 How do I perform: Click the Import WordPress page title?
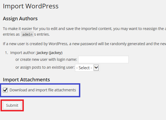pos(31,6)
